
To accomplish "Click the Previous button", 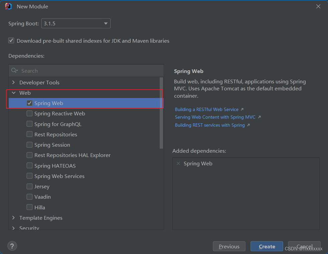I will (229, 246).
